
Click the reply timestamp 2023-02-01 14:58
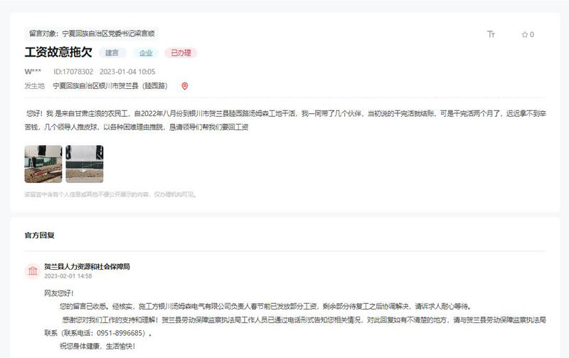click(x=68, y=275)
